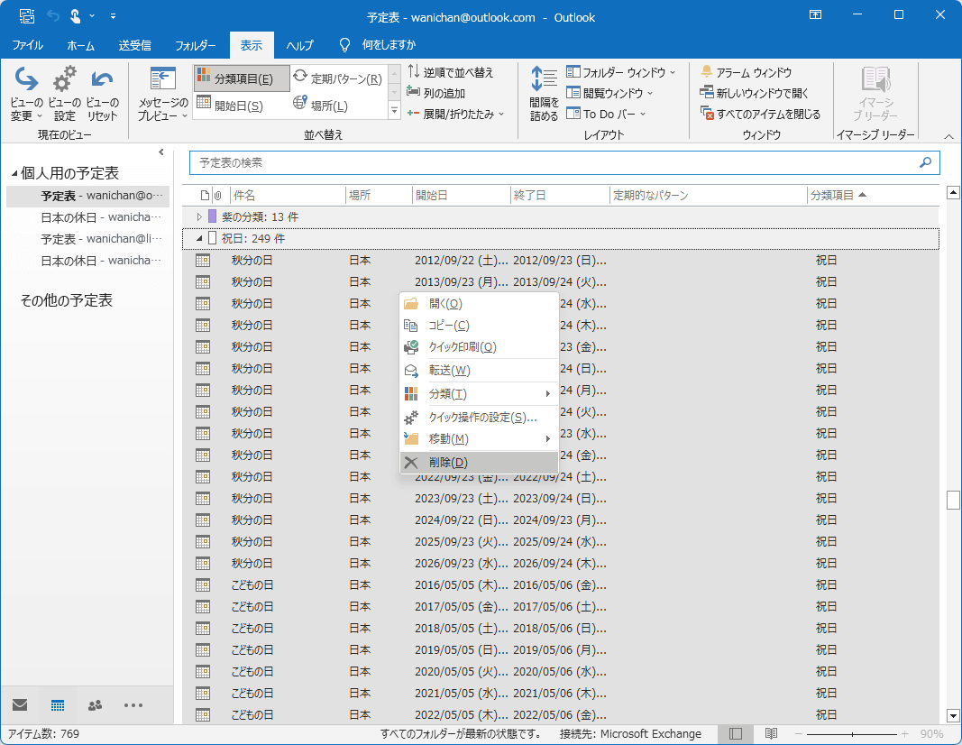962x745 pixels.
Task: Click the list scrollbar down arrow
Action: 953,715
